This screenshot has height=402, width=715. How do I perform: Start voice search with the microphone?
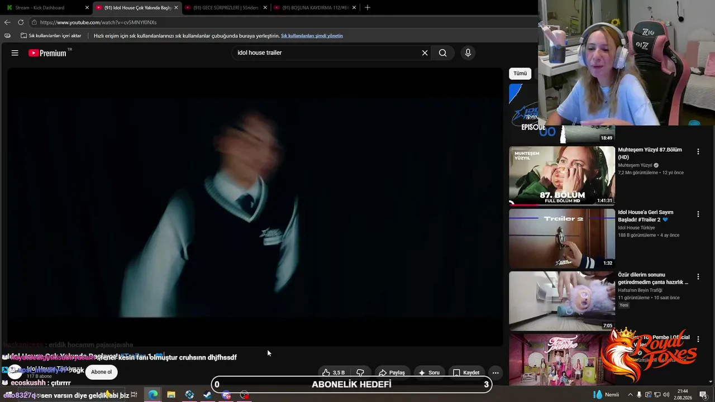tap(468, 53)
